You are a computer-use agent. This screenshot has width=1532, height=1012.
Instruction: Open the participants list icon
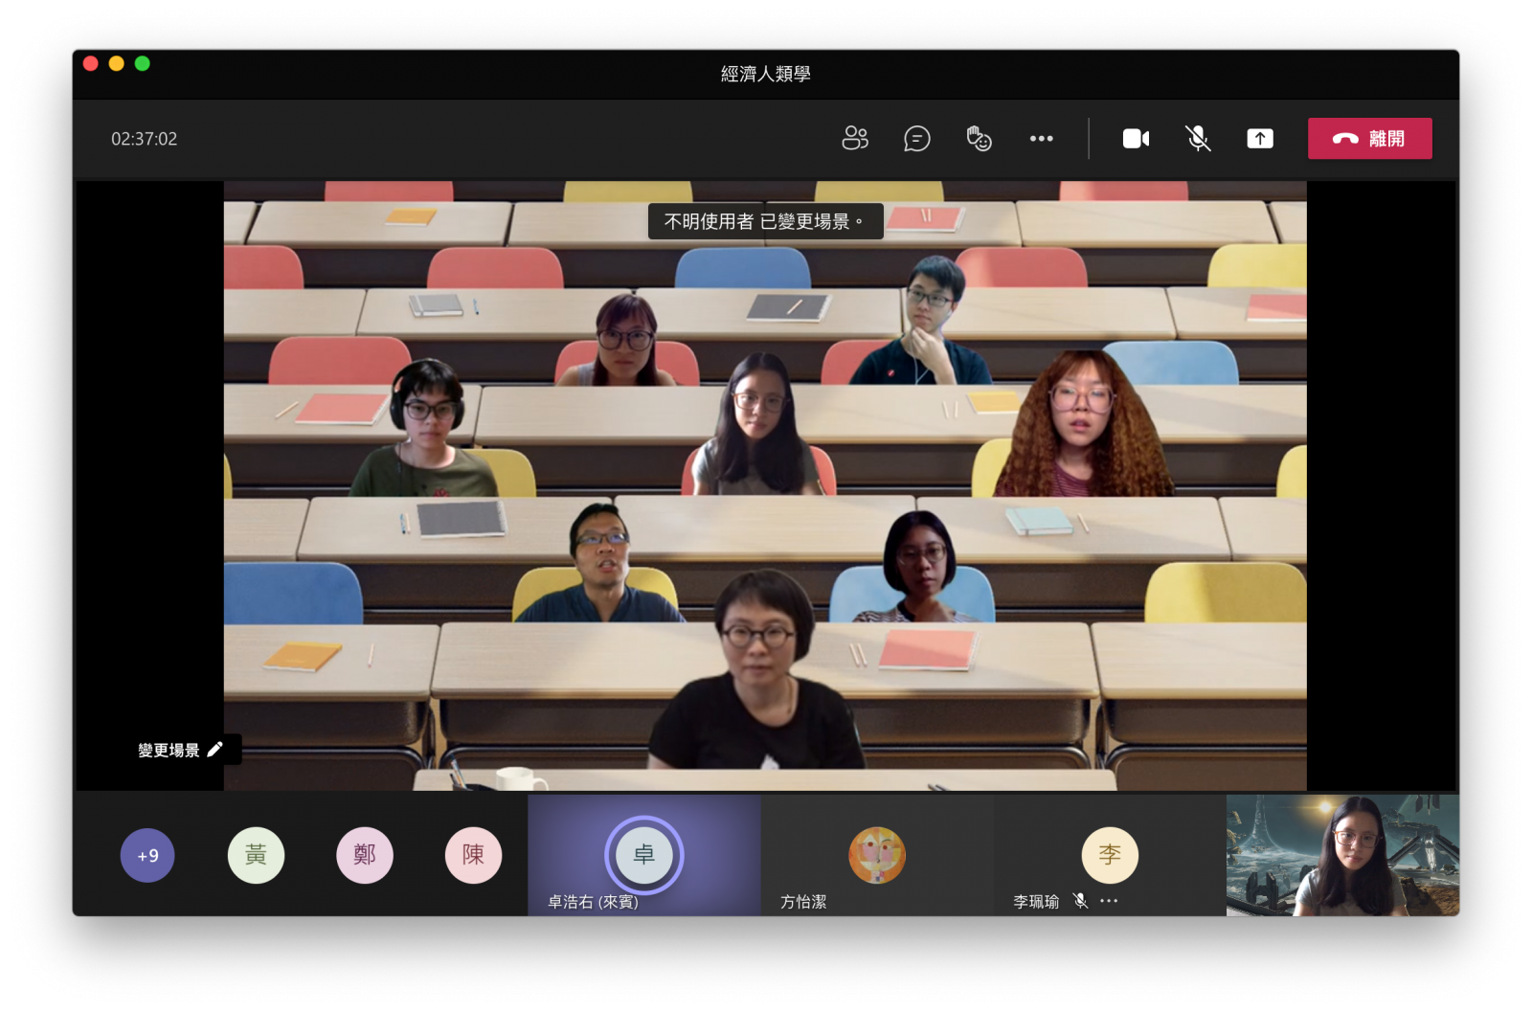coord(854,139)
